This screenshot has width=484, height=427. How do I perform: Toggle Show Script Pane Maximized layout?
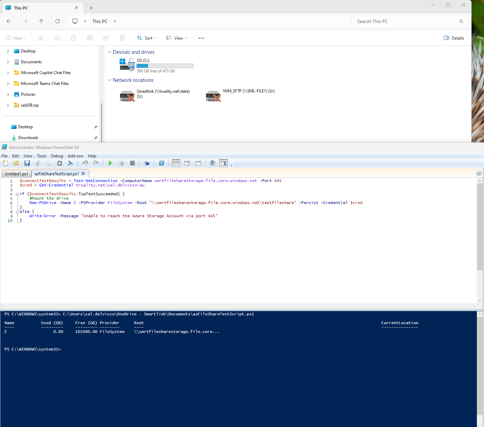[x=198, y=163]
